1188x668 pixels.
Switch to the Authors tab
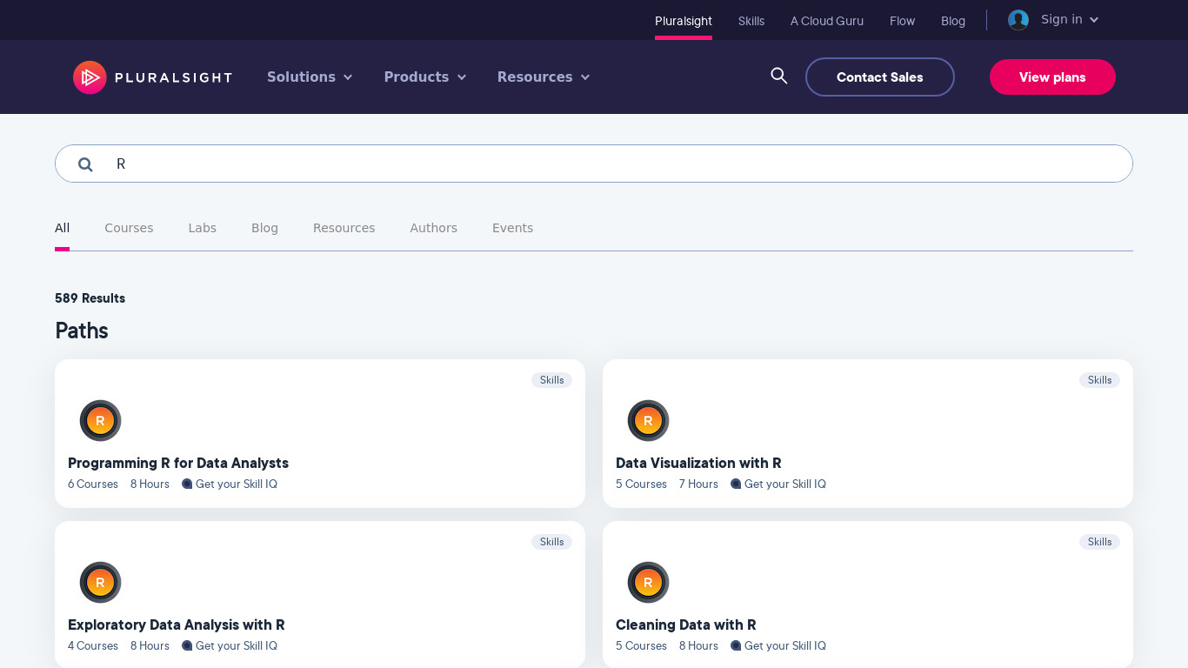click(x=434, y=228)
